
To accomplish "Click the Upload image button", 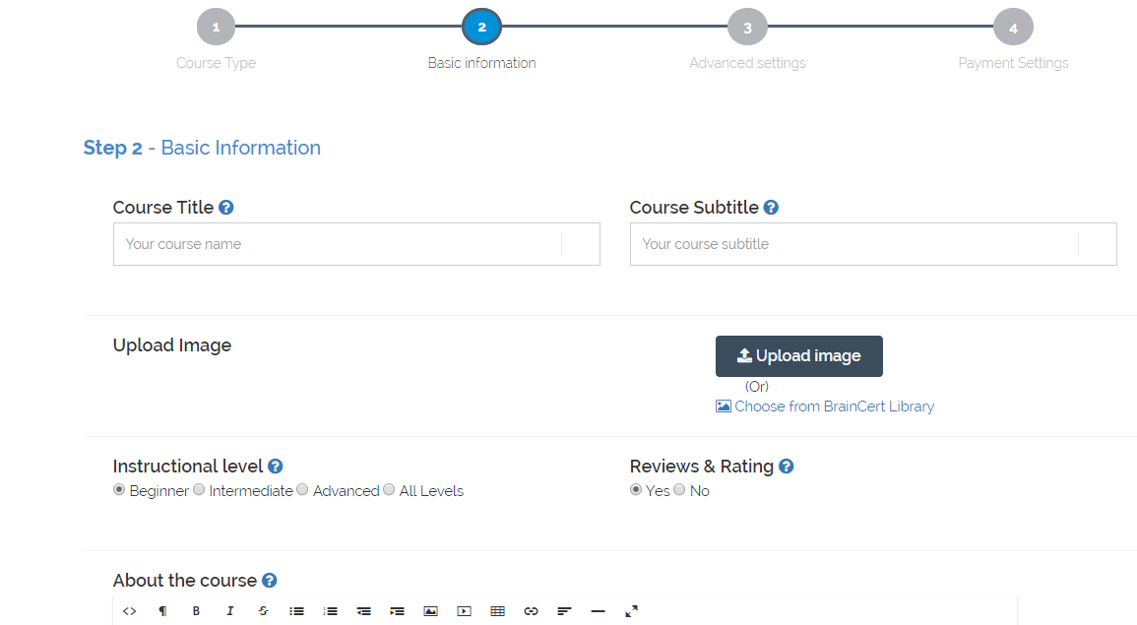I will point(798,356).
